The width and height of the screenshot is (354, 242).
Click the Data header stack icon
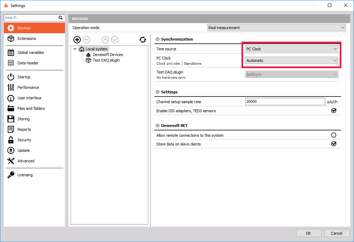[x=10, y=63]
